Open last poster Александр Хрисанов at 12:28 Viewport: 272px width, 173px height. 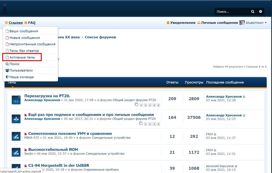[x=224, y=97]
